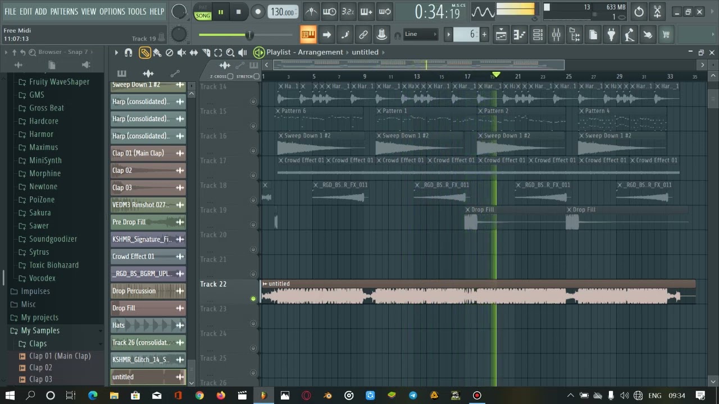This screenshot has width=719, height=404.
Task: Open the Mixer view button
Action: click(556, 35)
